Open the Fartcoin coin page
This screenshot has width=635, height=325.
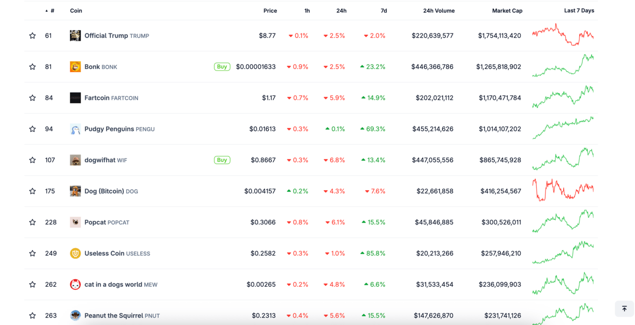point(112,98)
